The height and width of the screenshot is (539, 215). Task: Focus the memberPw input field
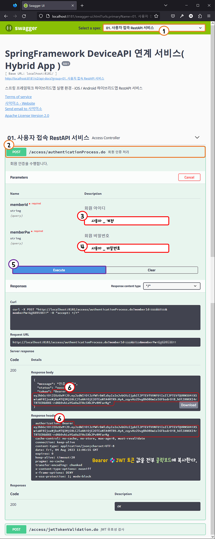[x=127, y=248]
